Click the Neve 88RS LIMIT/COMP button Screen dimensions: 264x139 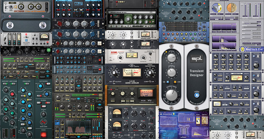[x=13, y=84]
